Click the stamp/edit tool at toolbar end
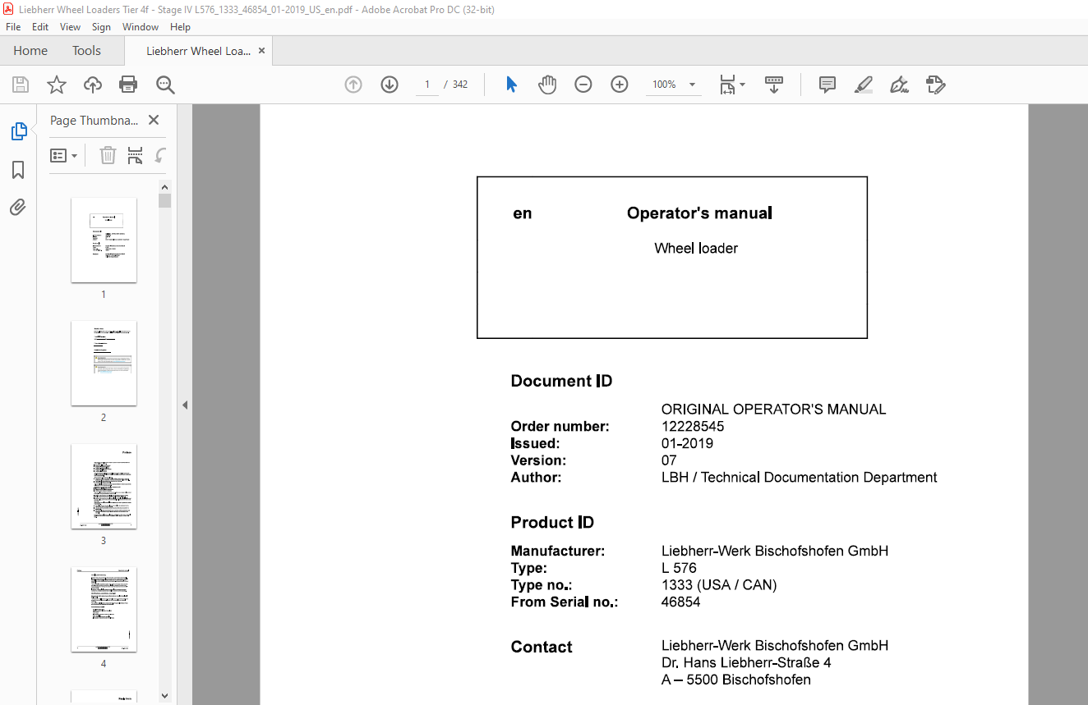Image resolution: width=1088 pixels, height=705 pixels. (936, 85)
